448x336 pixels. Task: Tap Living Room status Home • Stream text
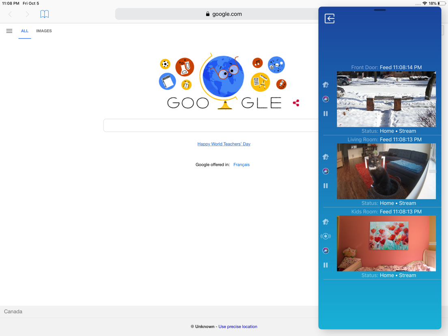pyautogui.click(x=398, y=203)
